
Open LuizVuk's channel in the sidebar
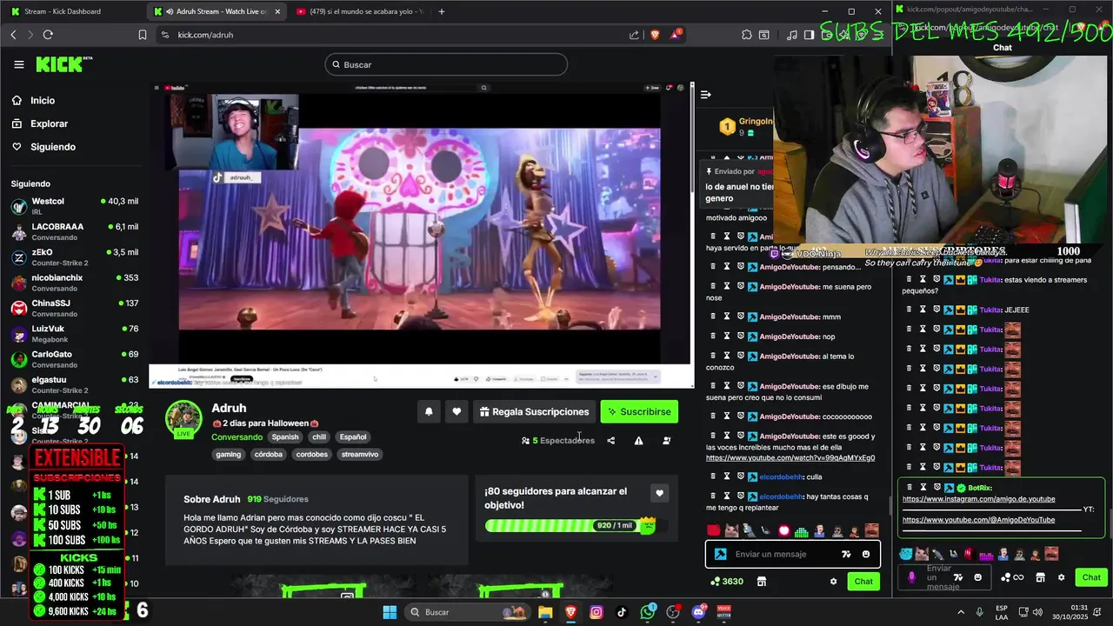coord(74,334)
